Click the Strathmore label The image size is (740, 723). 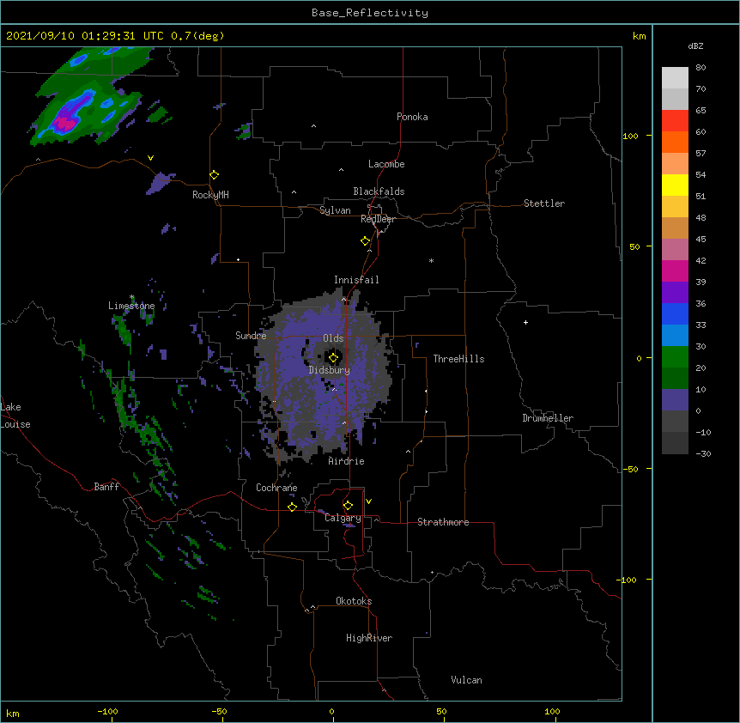point(443,522)
